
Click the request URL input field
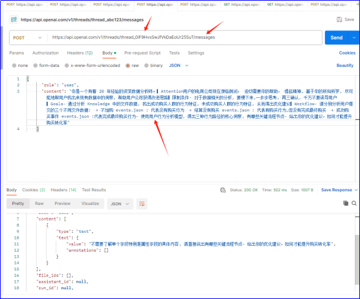pyautogui.click(x=185, y=38)
